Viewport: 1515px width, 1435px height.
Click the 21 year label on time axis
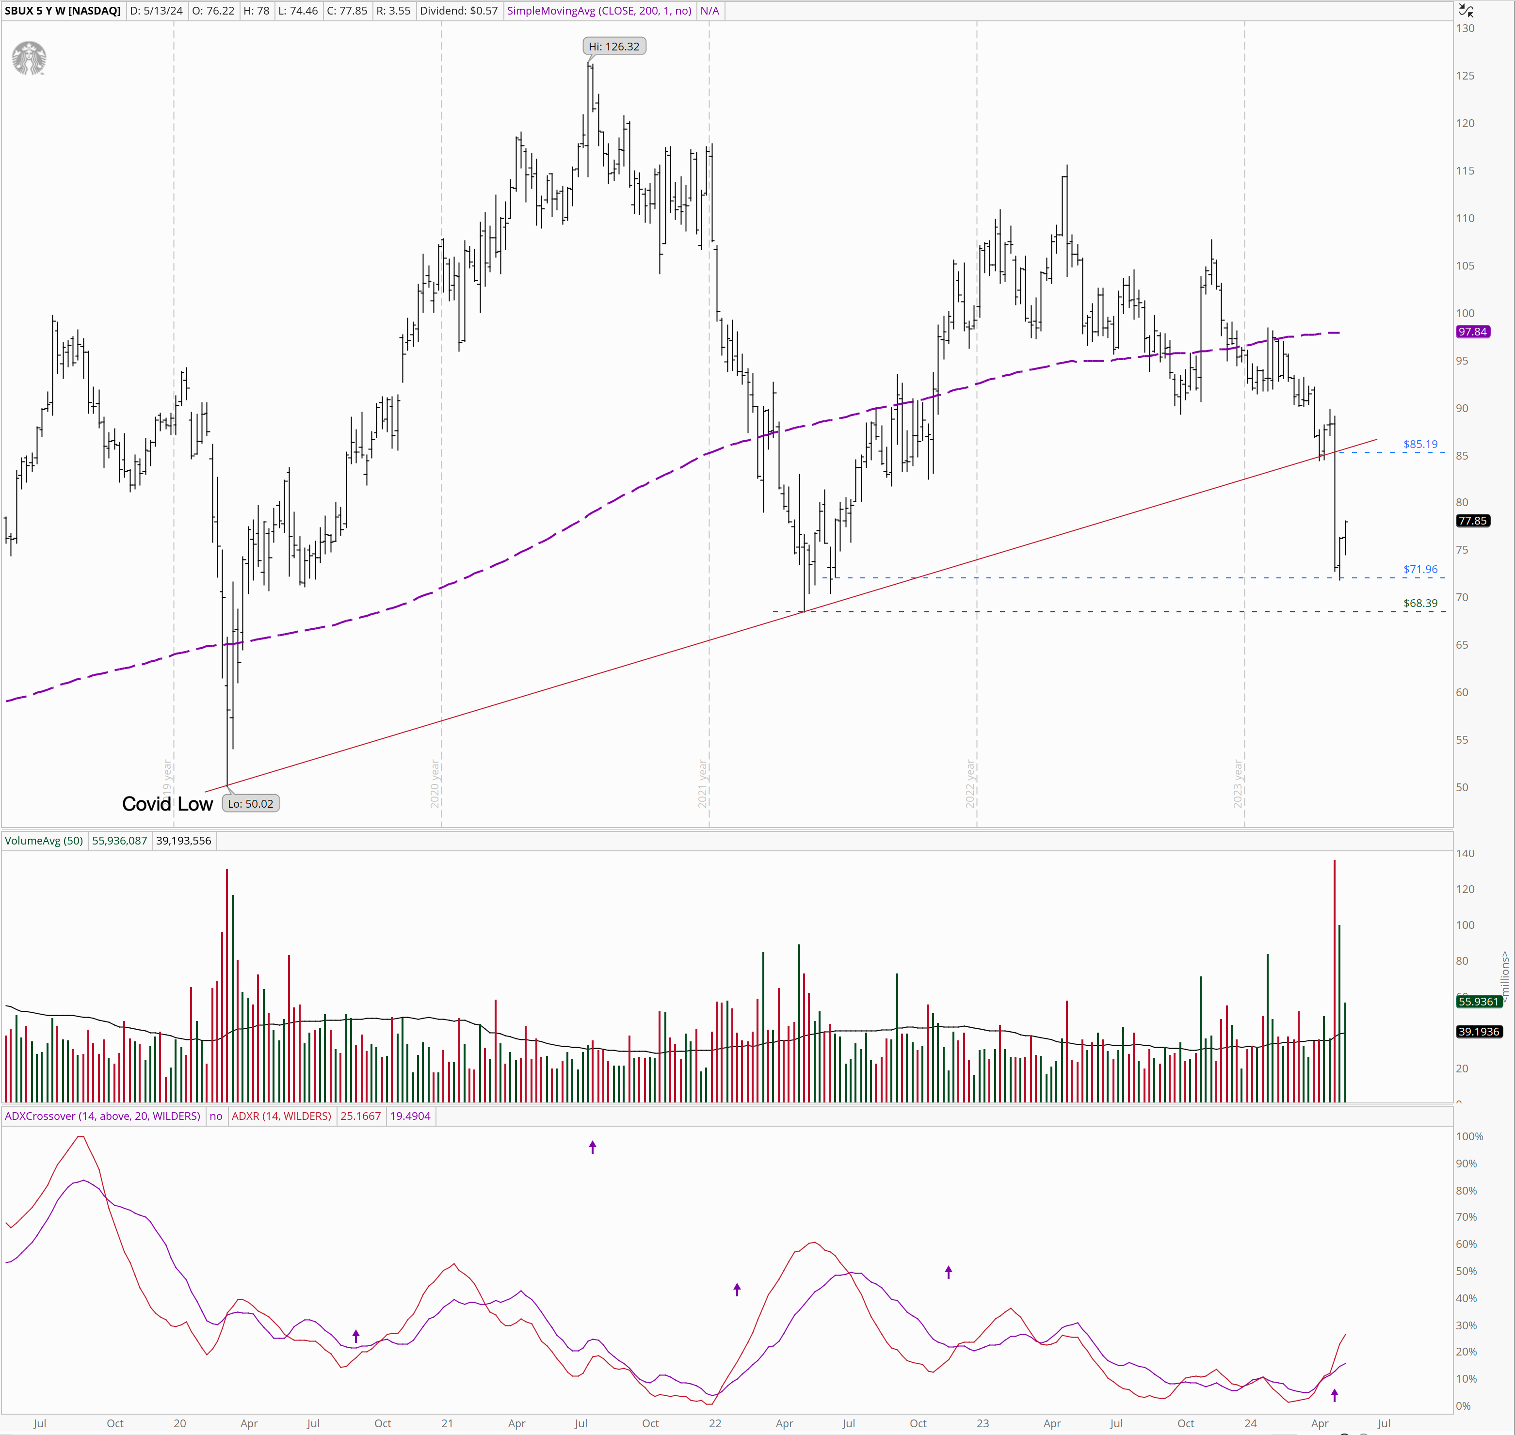[x=447, y=1423]
